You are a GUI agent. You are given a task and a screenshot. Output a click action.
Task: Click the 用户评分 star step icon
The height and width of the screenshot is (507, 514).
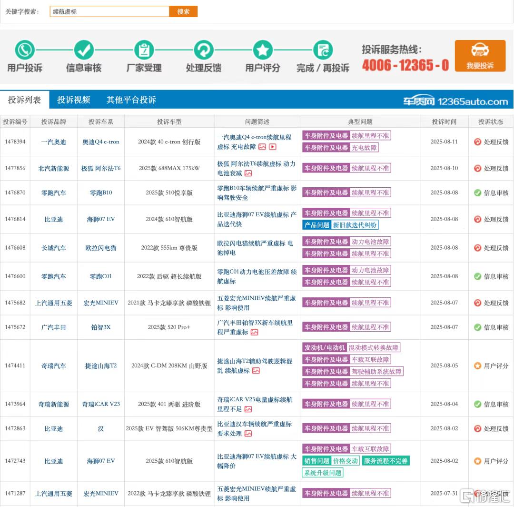coord(263,50)
